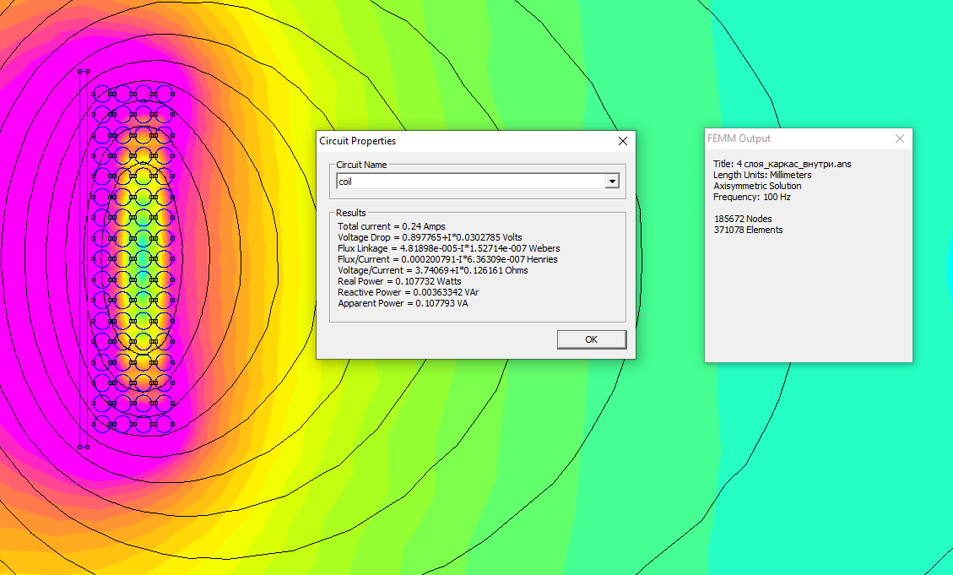
Task: Select the Real Power Watts line
Action: pyautogui.click(x=399, y=281)
